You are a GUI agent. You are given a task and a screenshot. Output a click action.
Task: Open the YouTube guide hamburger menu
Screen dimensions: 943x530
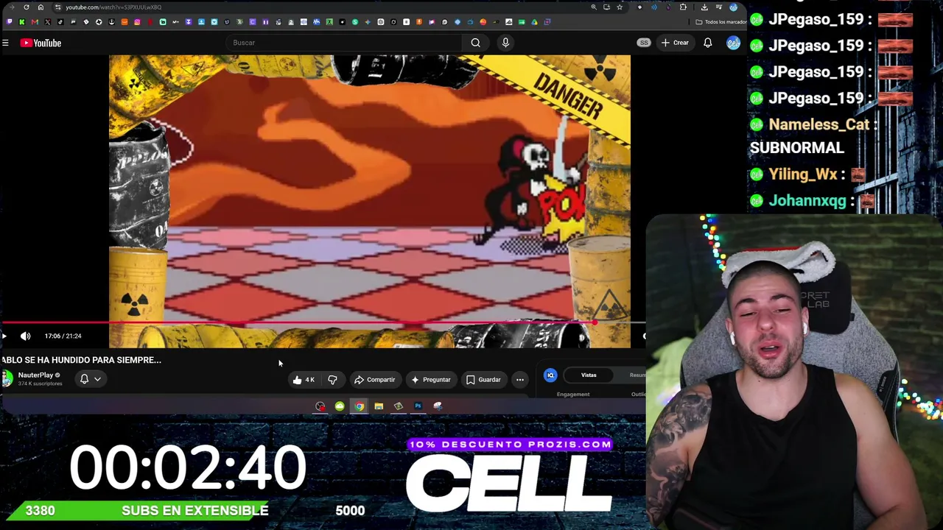5,43
